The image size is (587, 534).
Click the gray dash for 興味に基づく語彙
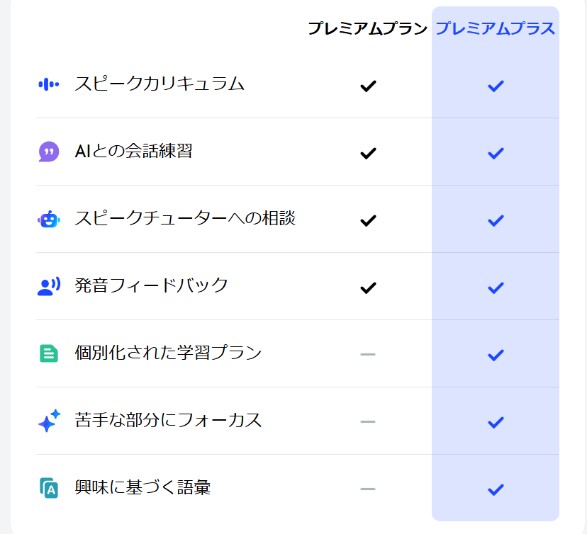[368, 489]
